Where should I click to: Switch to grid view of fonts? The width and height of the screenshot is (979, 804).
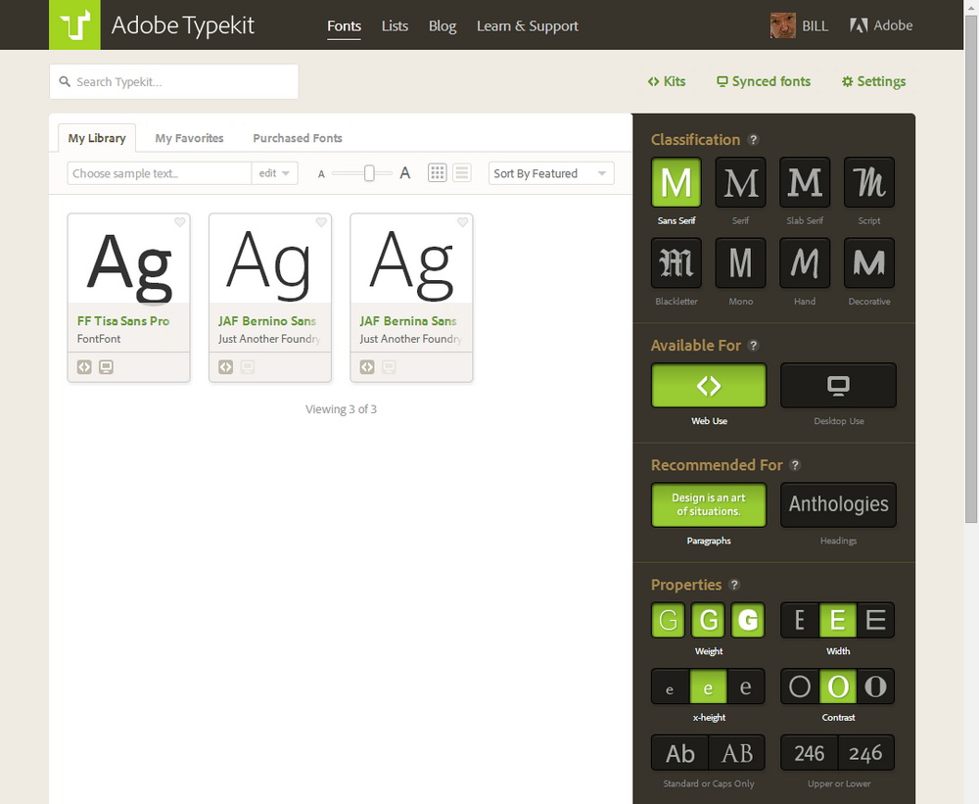[437, 173]
